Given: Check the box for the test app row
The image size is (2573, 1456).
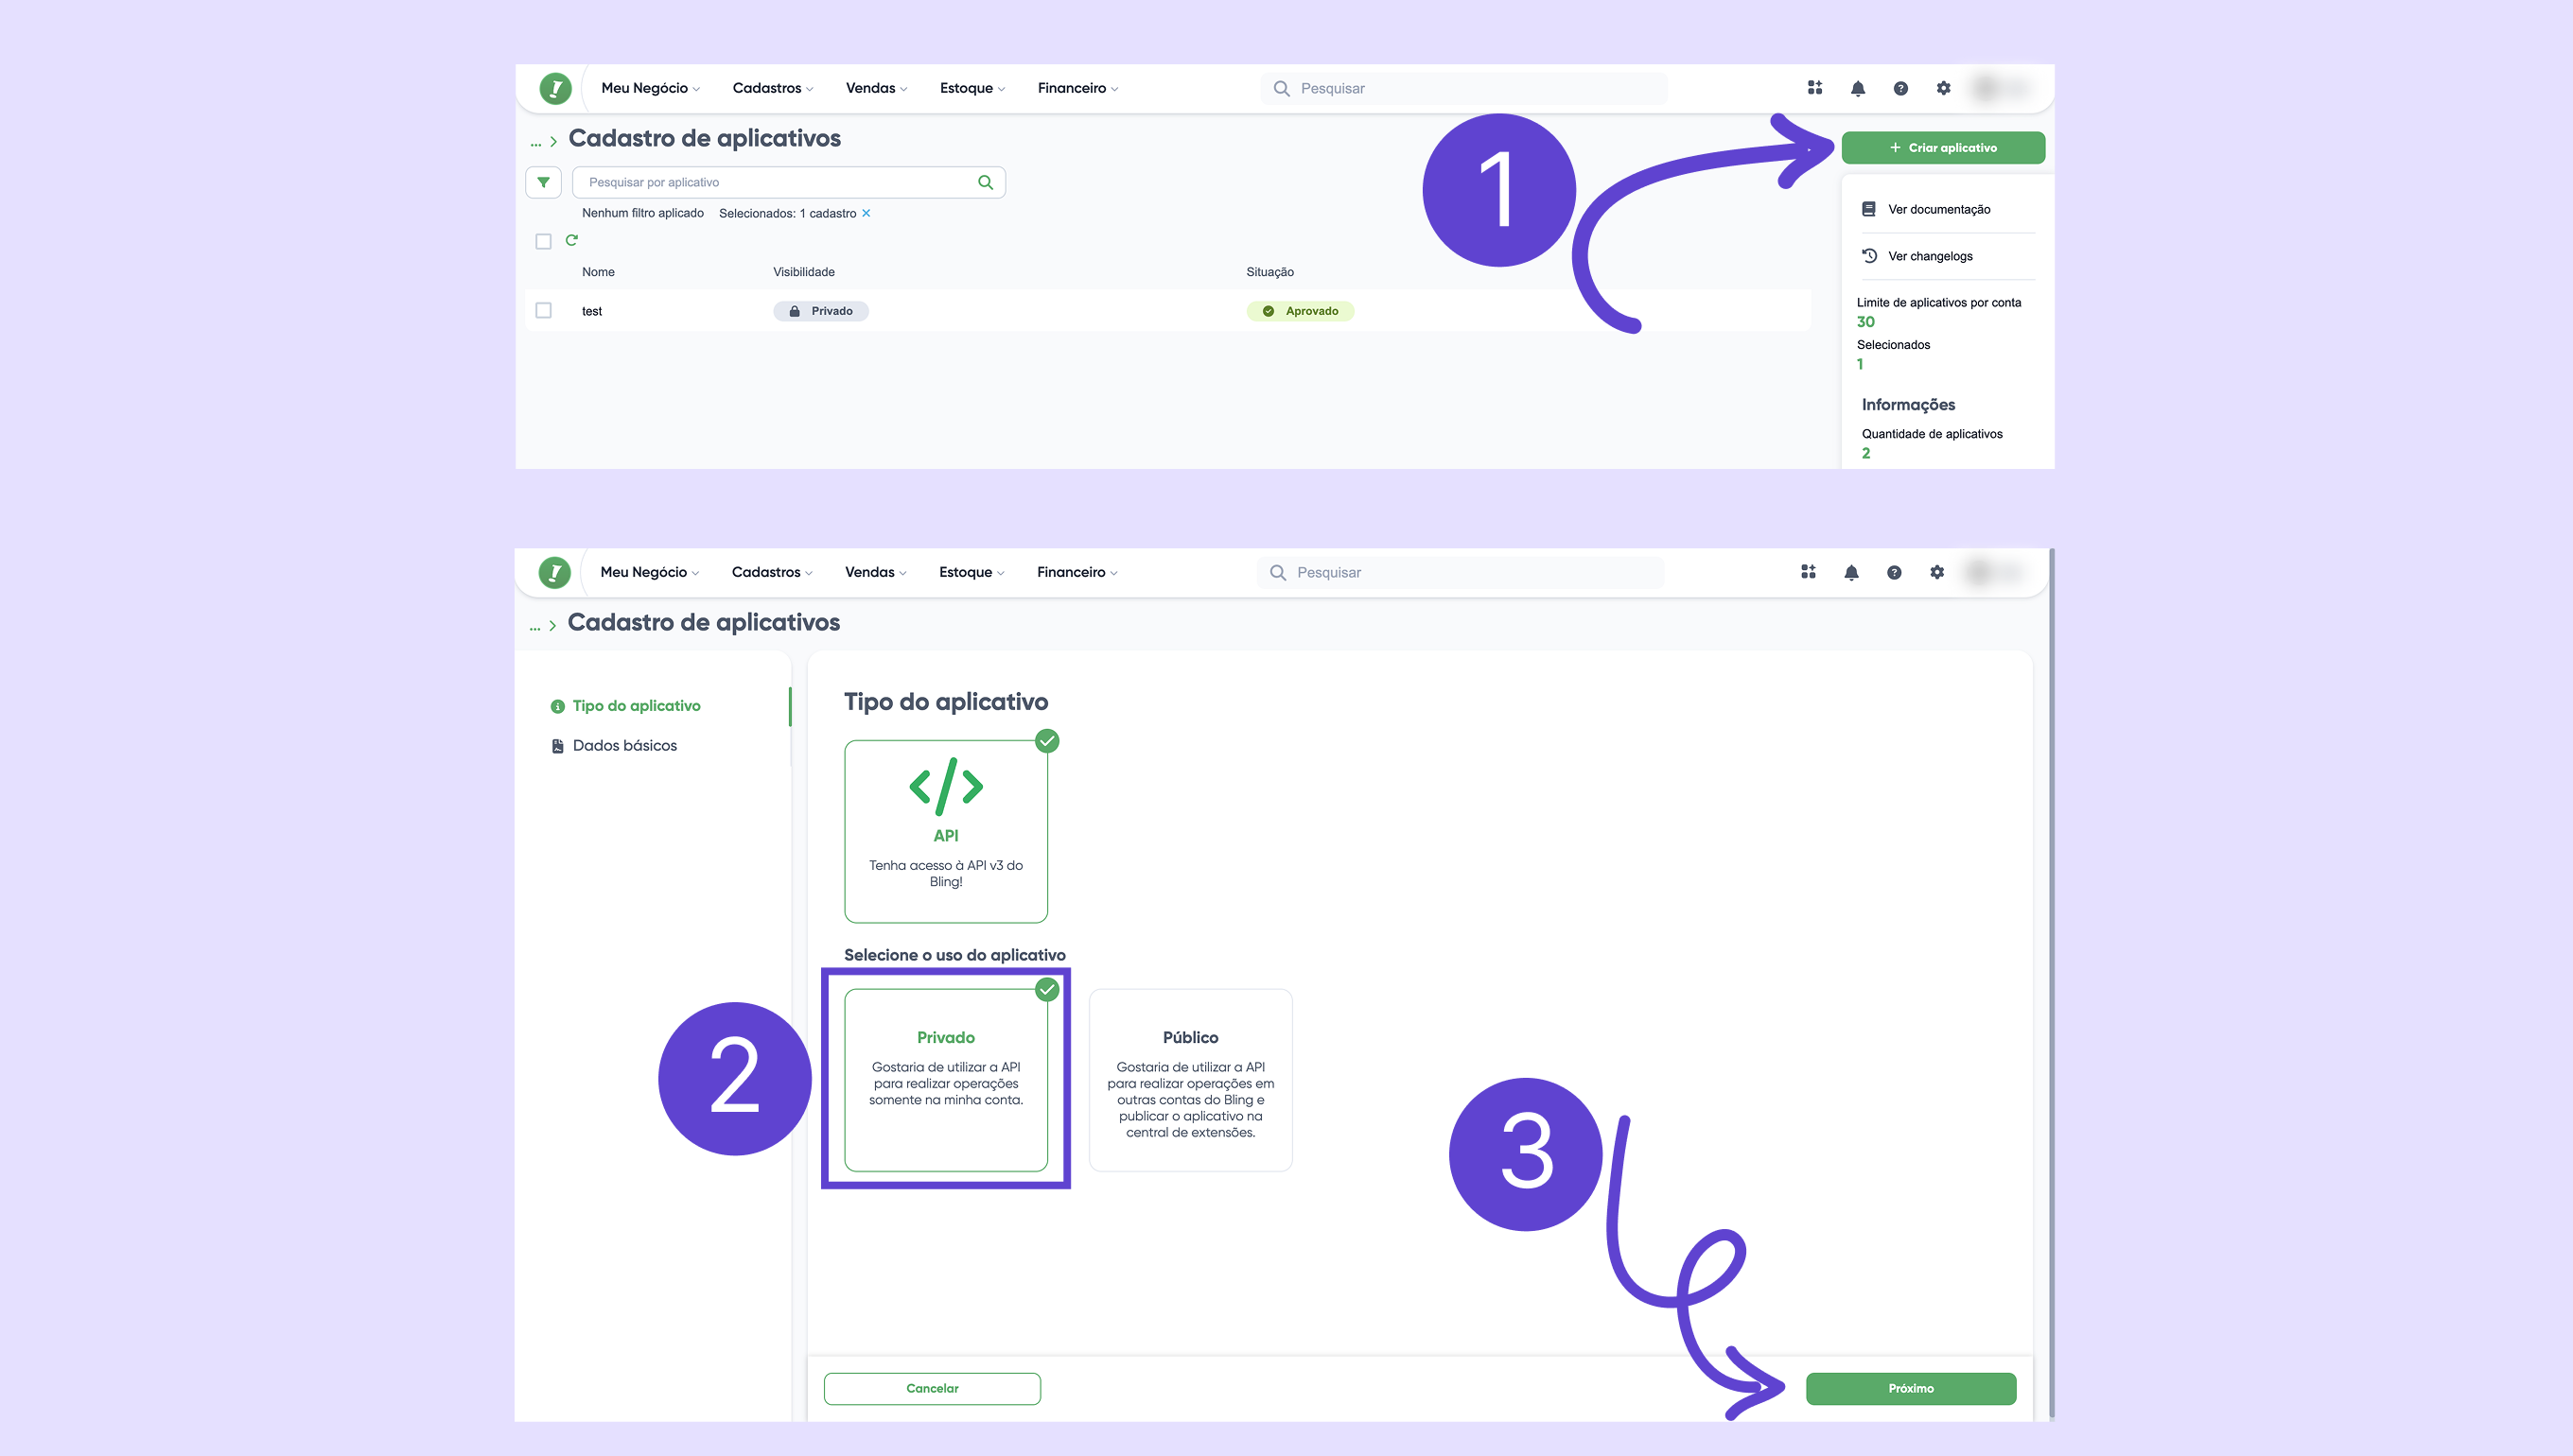Looking at the screenshot, I should coord(543,310).
